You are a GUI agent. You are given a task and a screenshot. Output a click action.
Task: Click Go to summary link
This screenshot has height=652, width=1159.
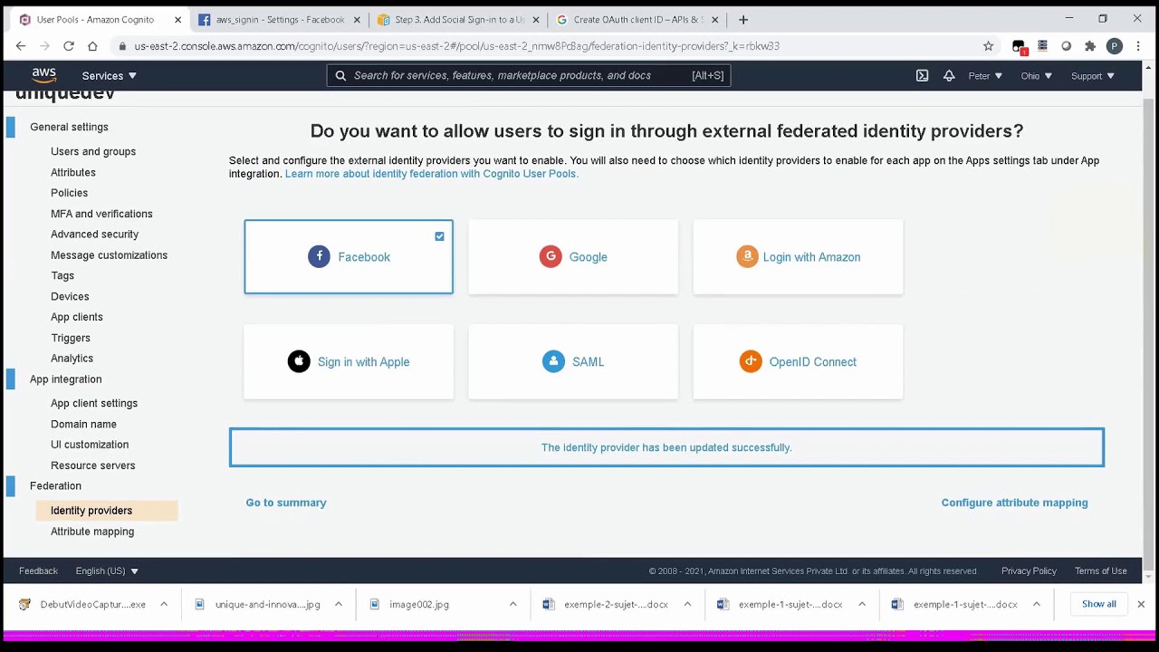pyautogui.click(x=286, y=503)
